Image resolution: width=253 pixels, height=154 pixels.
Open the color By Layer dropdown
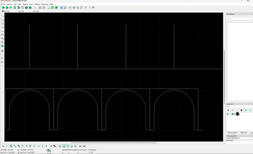click(8, 11)
